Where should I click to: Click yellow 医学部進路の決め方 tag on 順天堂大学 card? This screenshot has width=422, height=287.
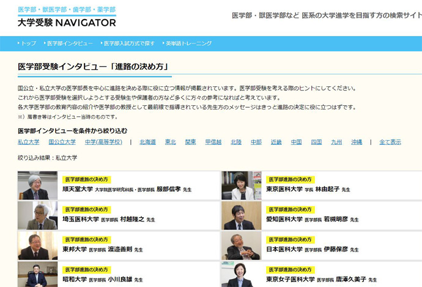tap(87, 179)
